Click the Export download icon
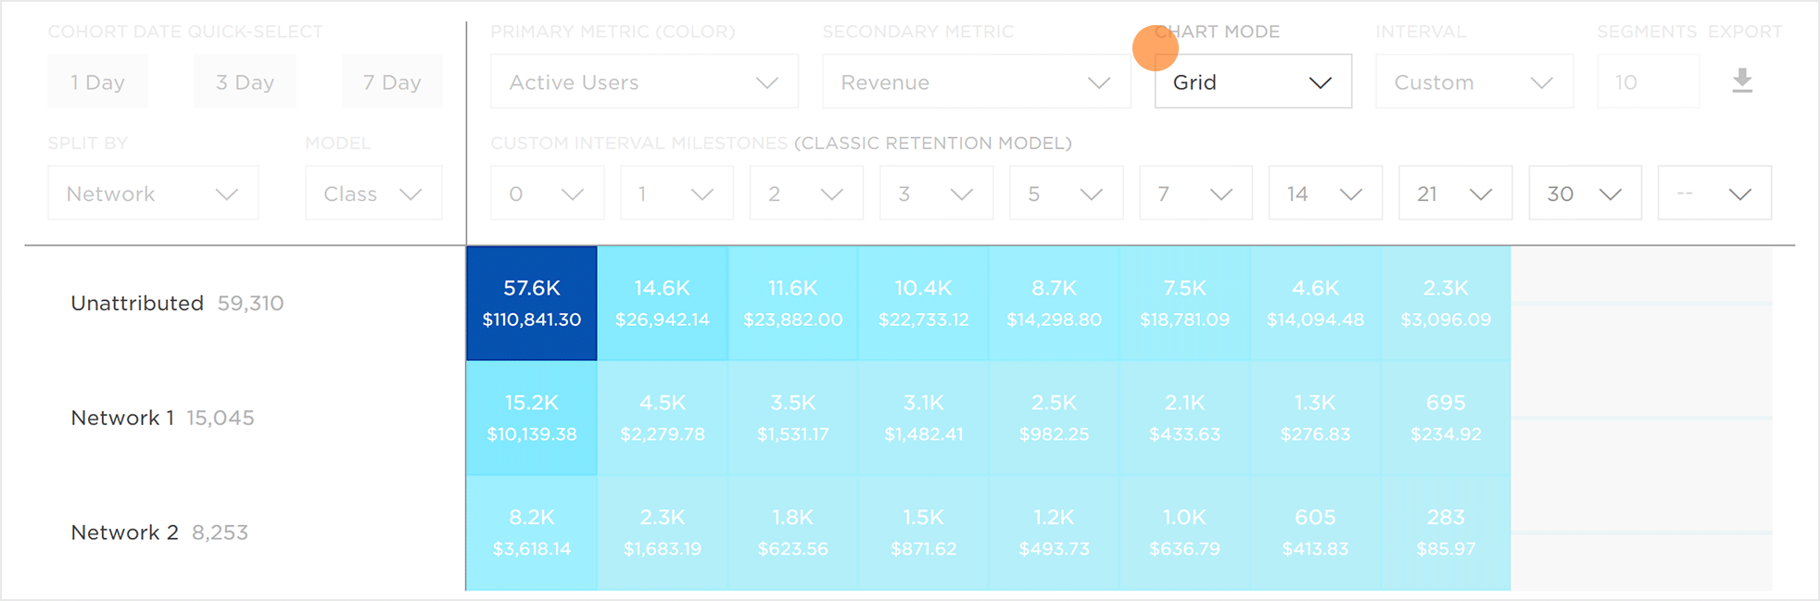The image size is (1820, 601). (x=1742, y=81)
